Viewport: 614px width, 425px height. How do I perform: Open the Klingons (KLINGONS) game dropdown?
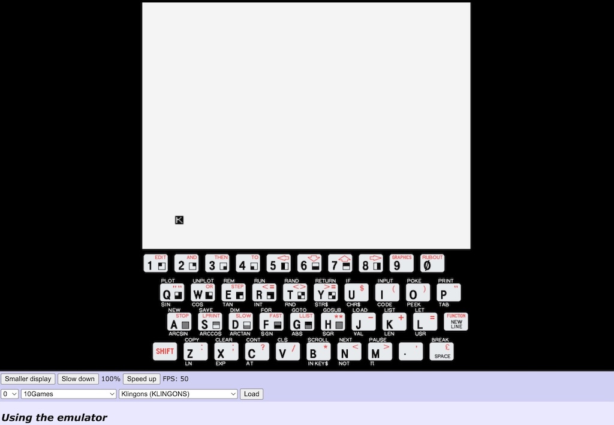(x=177, y=394)
